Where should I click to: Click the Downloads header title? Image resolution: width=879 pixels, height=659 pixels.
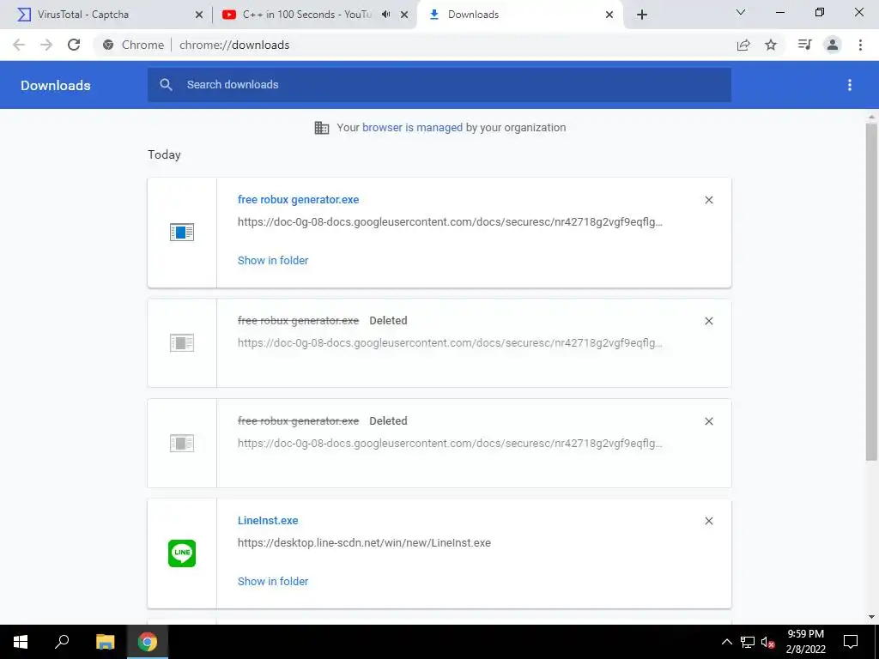[x=56, y=85]
